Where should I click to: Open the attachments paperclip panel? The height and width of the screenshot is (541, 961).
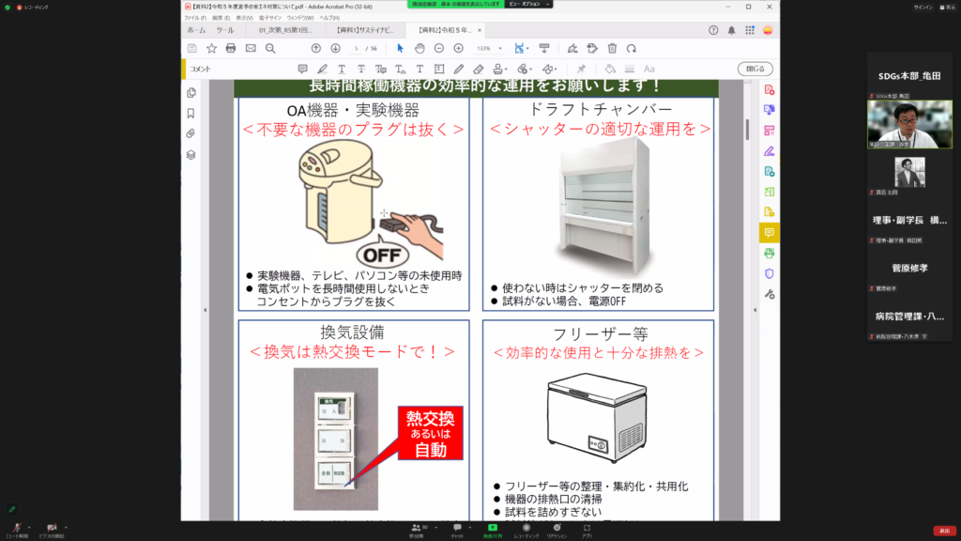(x=191, y=133)
